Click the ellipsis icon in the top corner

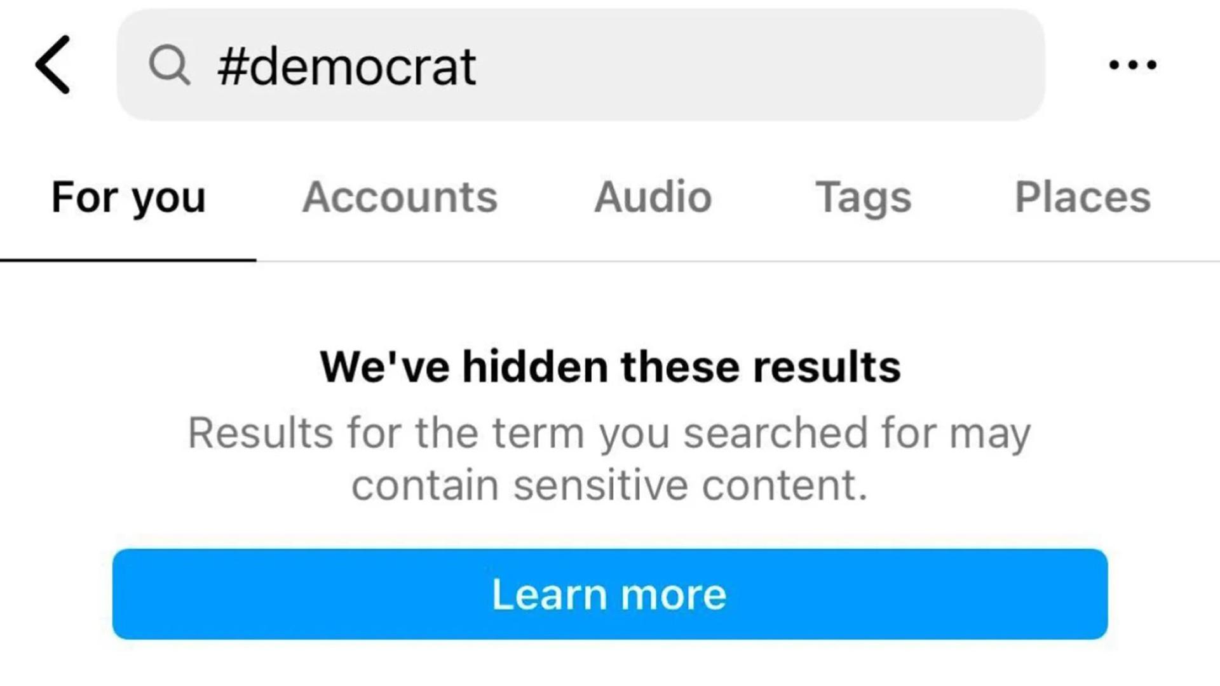(x=1135, y=64)
